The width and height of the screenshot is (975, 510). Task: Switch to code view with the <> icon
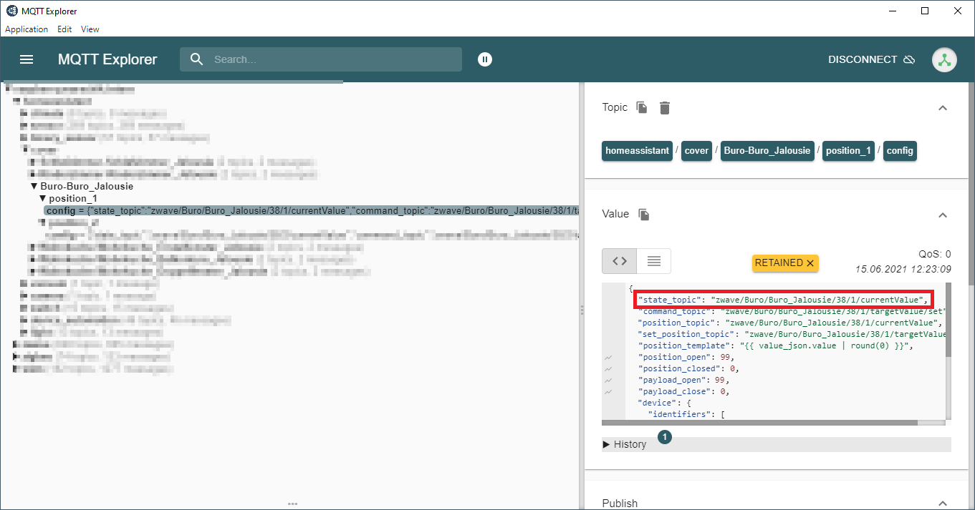pyautogui.click(x=619, y=260)
